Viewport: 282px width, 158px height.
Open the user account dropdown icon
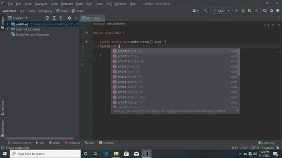click(x=196, y=11)
